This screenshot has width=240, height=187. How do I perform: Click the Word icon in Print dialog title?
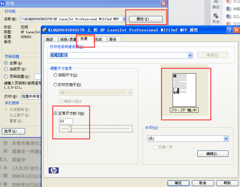(x=3, y=3)
